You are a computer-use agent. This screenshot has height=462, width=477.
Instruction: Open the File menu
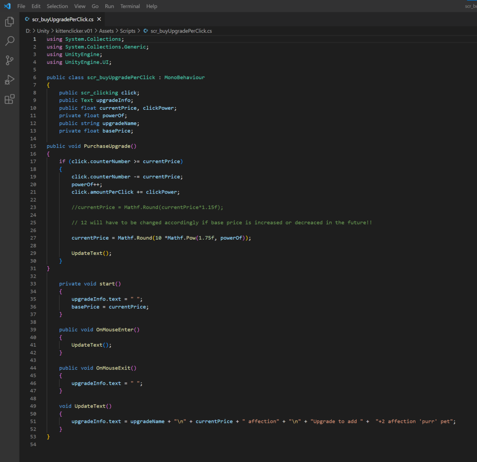coord(21,6)
